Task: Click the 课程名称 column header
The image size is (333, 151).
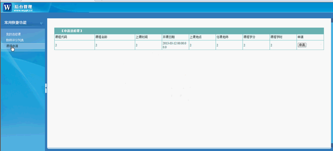Action: [101, 37]
